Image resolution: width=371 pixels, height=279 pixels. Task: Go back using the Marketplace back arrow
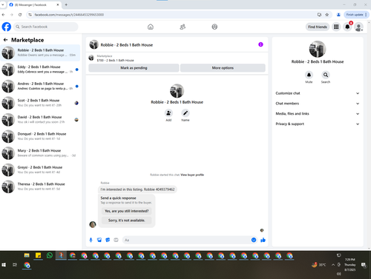tap(5, 40)
